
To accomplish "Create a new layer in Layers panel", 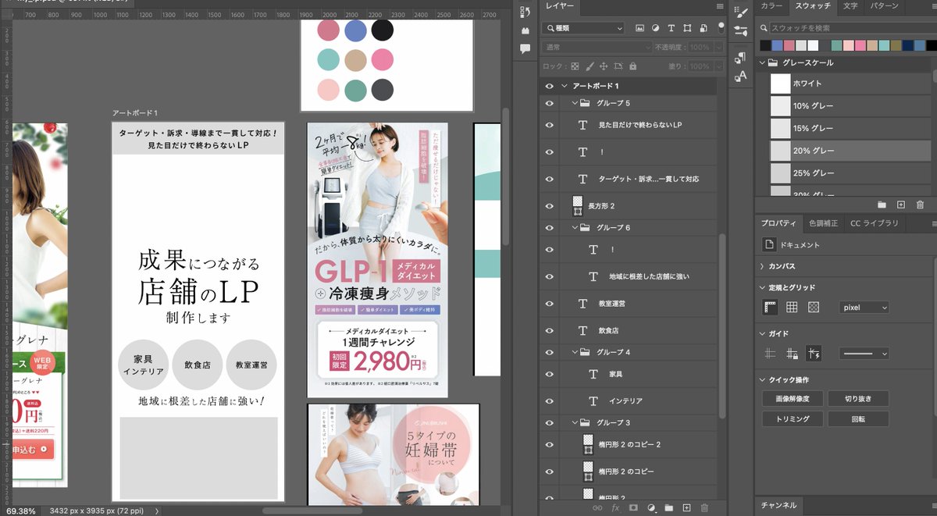I will (x=687, y=507).
